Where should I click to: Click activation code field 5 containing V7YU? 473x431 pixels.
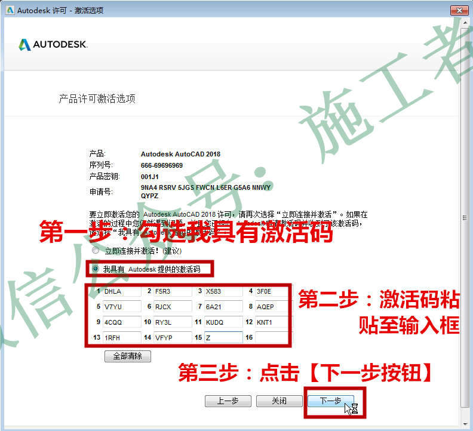[122, 306]
